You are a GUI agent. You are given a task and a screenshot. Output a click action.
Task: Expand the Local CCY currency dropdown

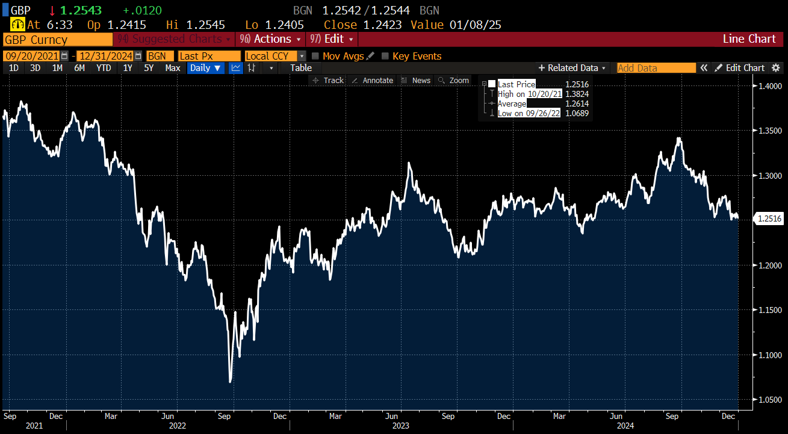302,56
